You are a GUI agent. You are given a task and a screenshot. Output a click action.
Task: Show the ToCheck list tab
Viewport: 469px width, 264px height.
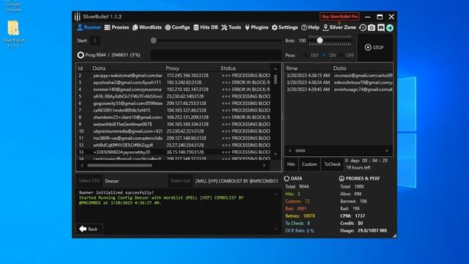point(332,164)
